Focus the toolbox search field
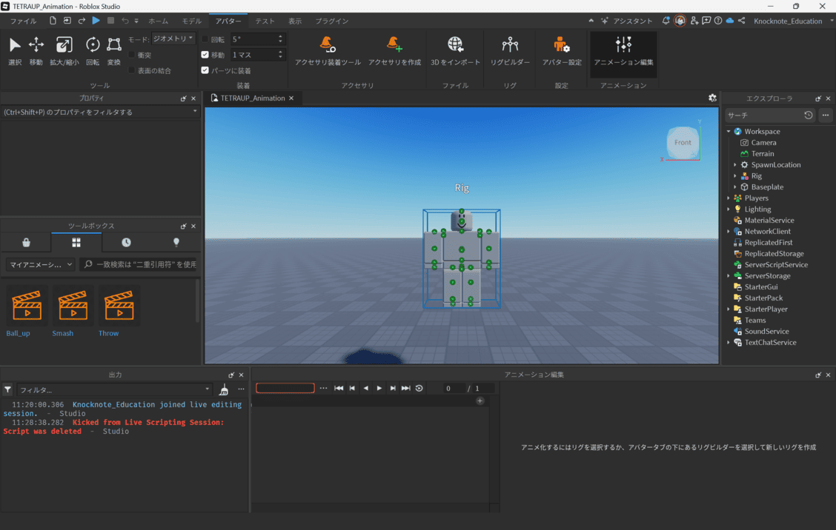The width and height of the screenshot is (836, 530). [139, 264]
